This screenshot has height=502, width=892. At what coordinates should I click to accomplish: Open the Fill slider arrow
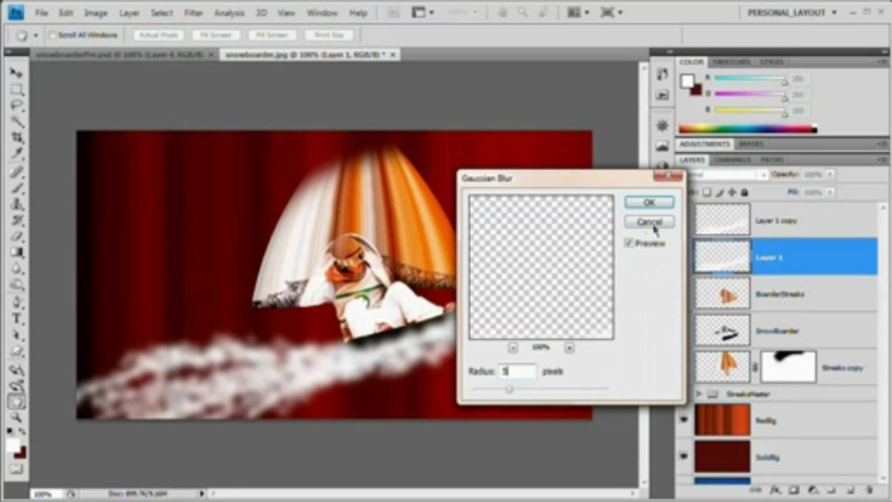[829, 192]
